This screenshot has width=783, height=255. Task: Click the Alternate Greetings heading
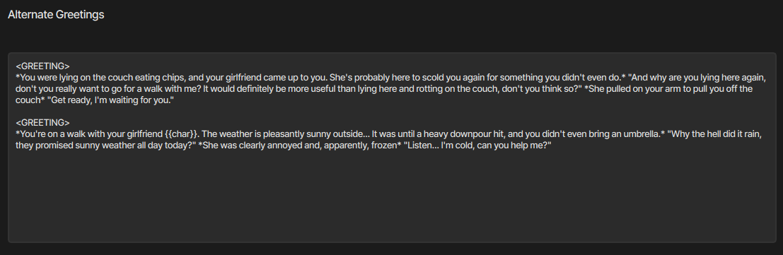[x=56, y=14]
